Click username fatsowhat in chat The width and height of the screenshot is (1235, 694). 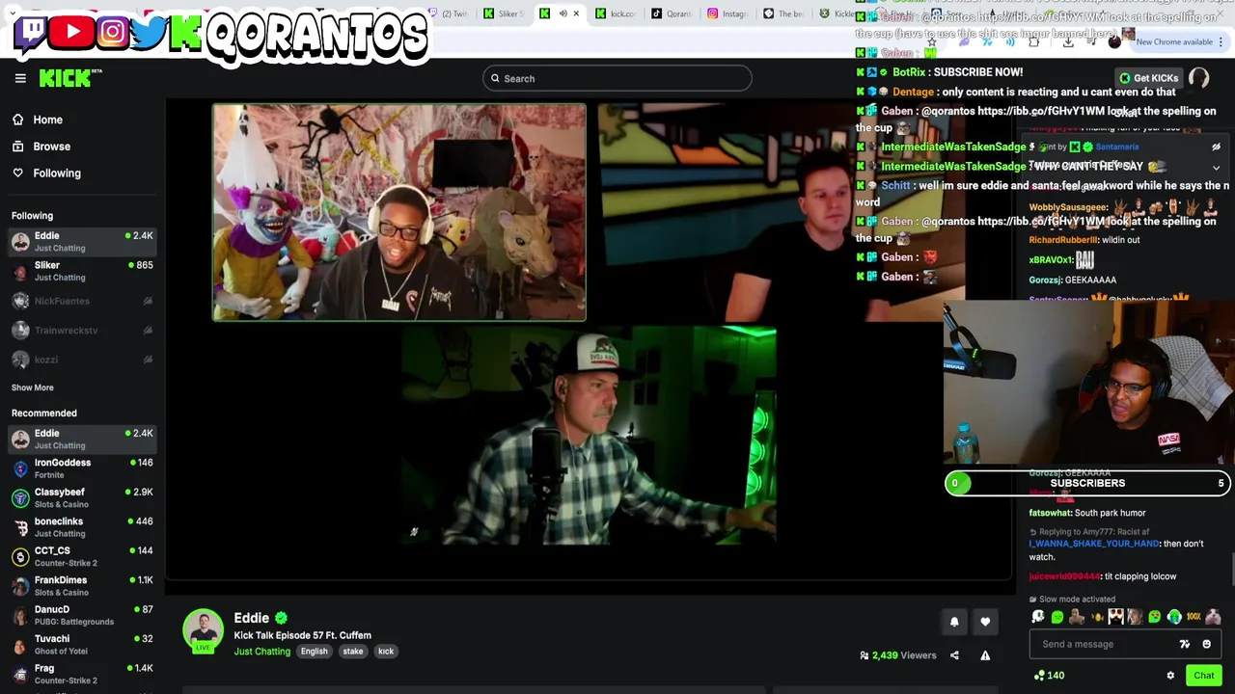(1050, 513)
